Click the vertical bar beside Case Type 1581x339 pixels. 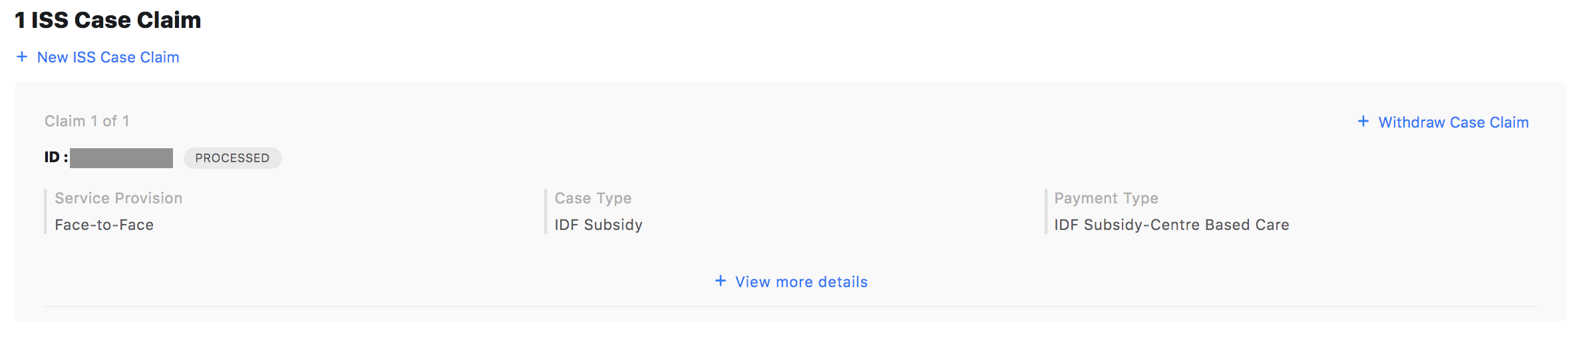pyautogui.click(x=546, y=211)
